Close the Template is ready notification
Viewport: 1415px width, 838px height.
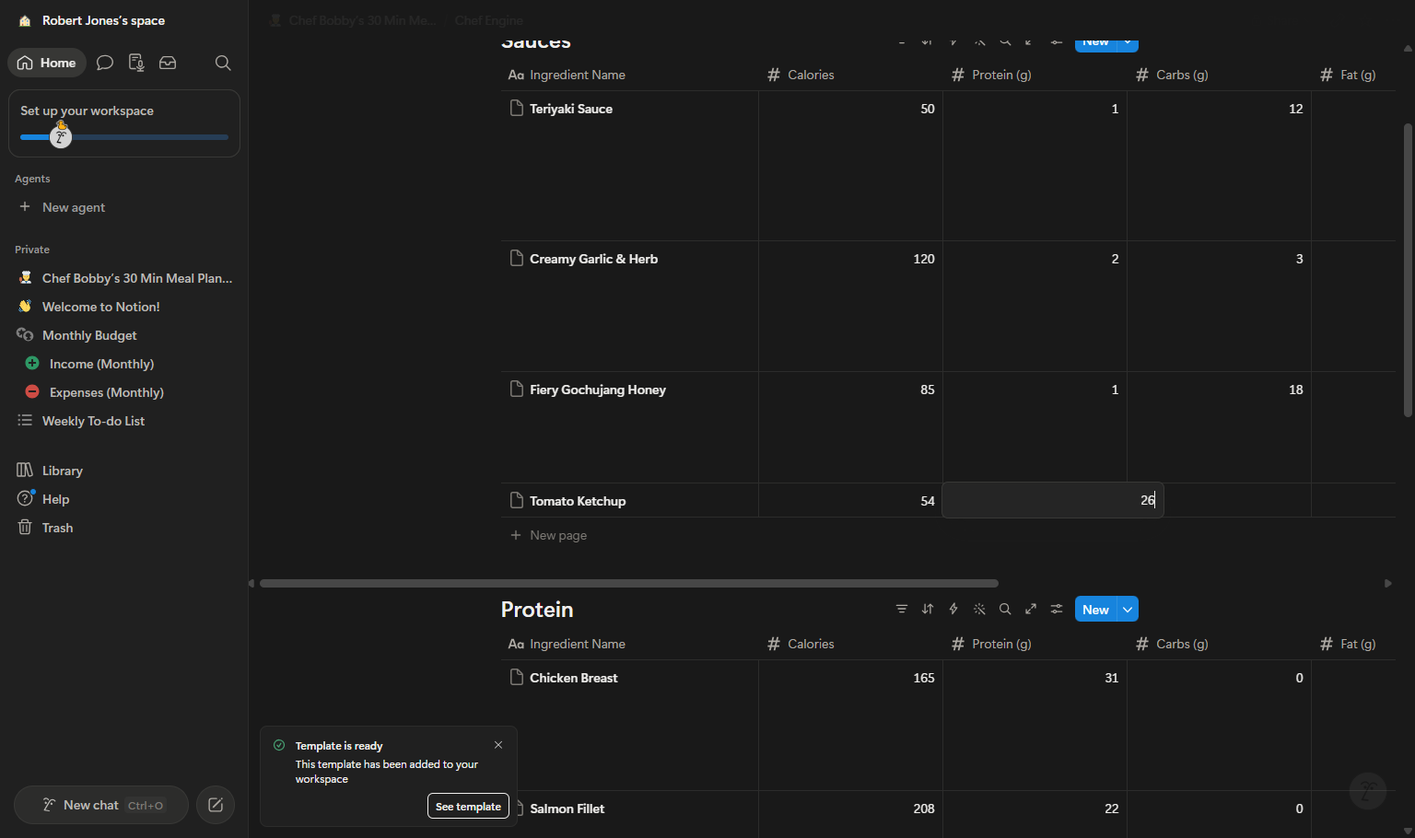pos(498,745)
